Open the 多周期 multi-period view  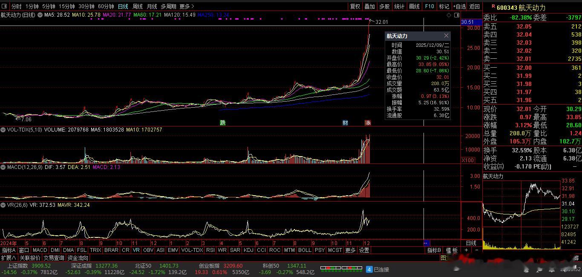pyautogui.click(x=168, y=6)
